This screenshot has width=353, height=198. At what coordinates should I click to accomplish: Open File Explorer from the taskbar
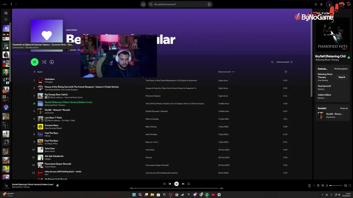152,195
